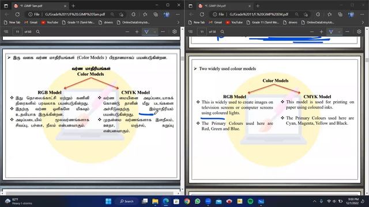Click page number field in left PDF toolbar

(x=17, y=32)
